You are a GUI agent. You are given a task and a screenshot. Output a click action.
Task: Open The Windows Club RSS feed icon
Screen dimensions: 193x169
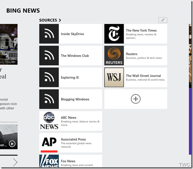pyautogui.click(x=49, y=55)
